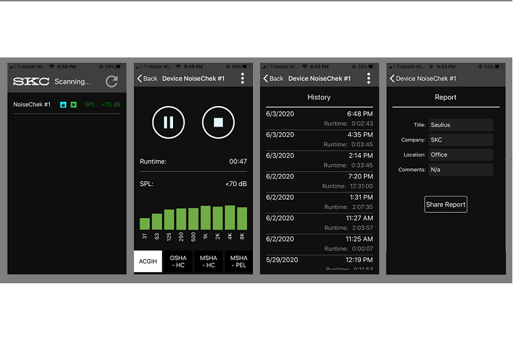513x342 pixels.
Task: Open history entry 6/2/2020 11:27 AM
Action: tap(319, 223)
